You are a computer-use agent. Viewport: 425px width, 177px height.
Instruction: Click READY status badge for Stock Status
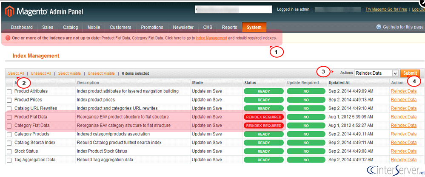(264, 152)
